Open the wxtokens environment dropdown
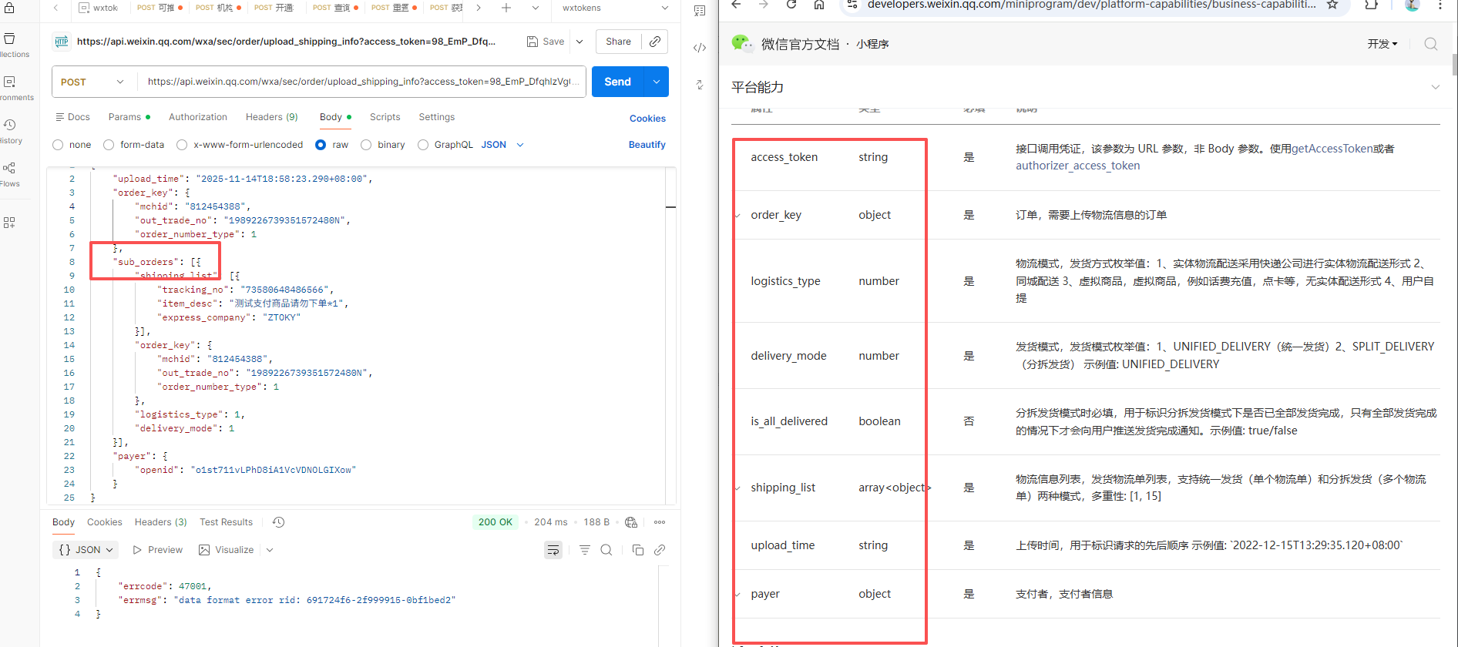Screen dimensions: 1458x647 [x=615, y=8]
